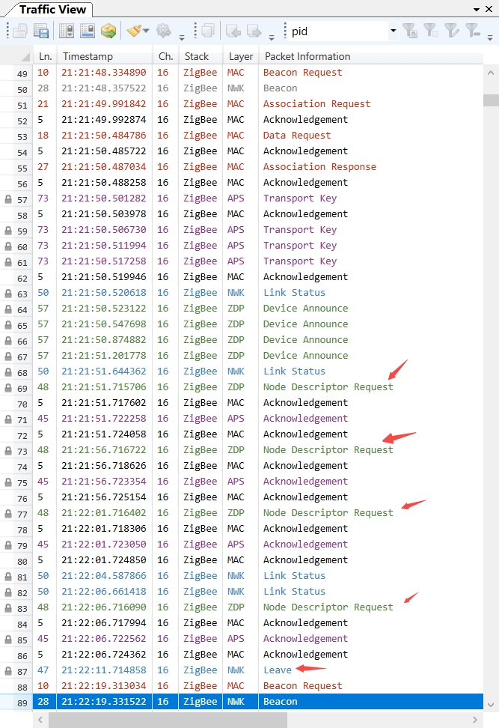This screenshot has height=728, width=499.
Task: Click the lock icon on row 77
Action: (8, 514)
